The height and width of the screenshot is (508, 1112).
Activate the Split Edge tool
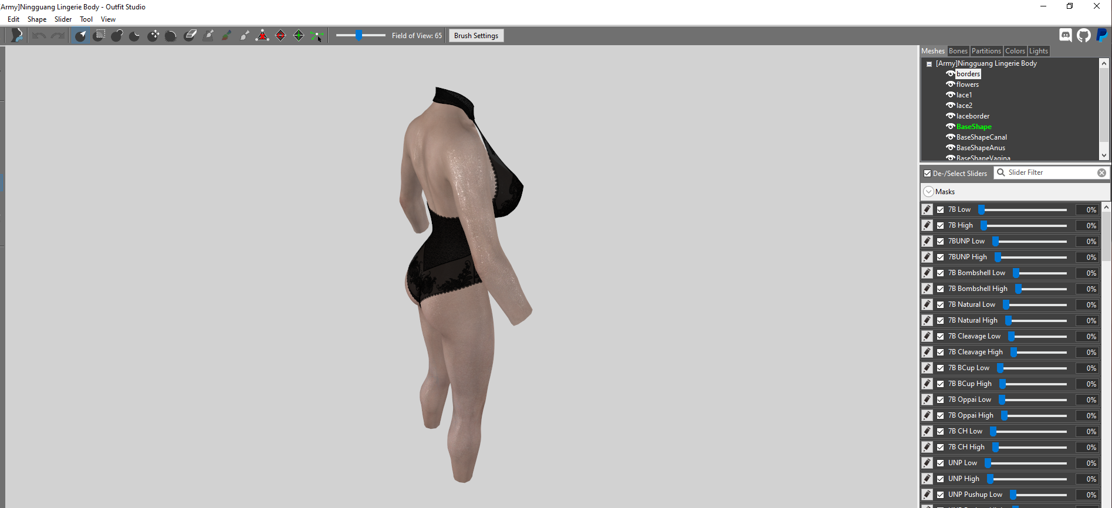click(299, 36)
